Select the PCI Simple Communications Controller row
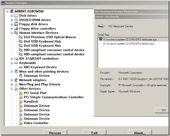Screen dimensions: 170x136 click(x=54, y=97)
